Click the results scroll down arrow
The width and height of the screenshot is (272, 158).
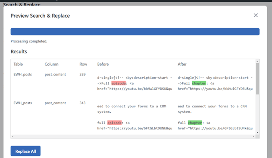click(258, 133)
